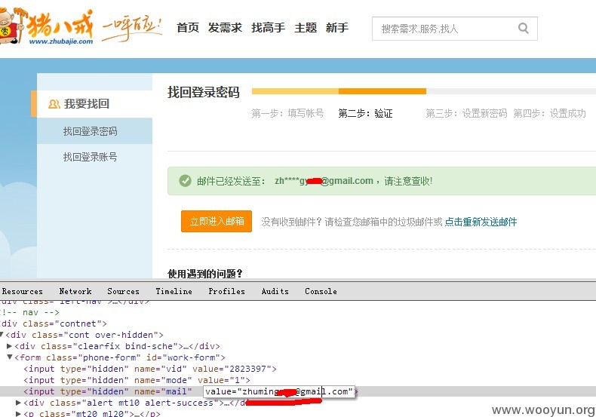Expand the clearfix bind-sche div node
The width and height of the screenshot is (596, 417).
point(10,346)
